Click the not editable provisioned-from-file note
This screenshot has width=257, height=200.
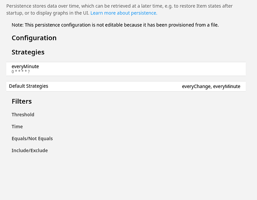115,25
